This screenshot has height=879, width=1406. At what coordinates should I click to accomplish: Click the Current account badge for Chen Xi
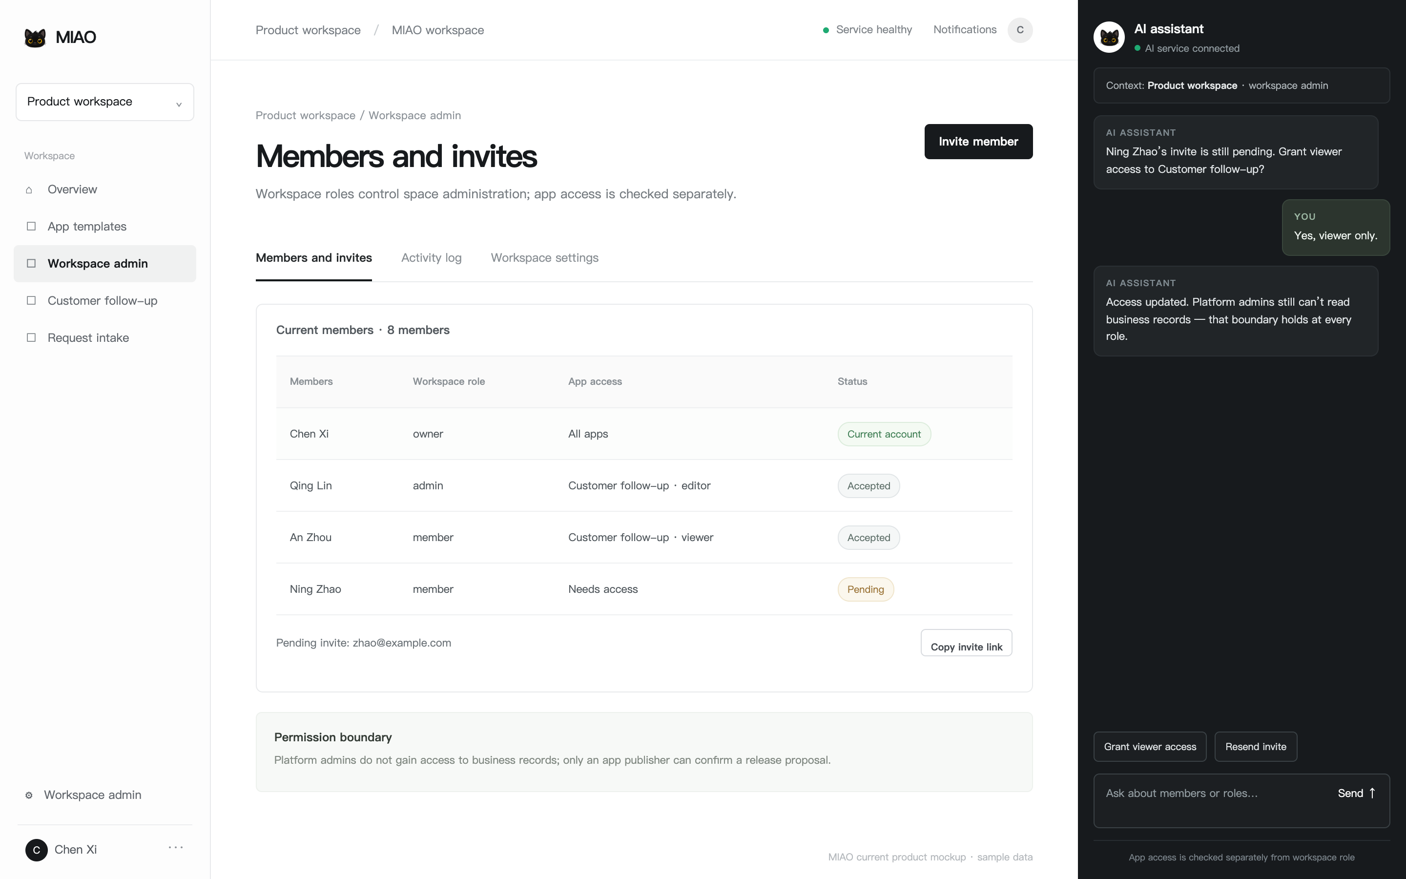coord(884,434)
